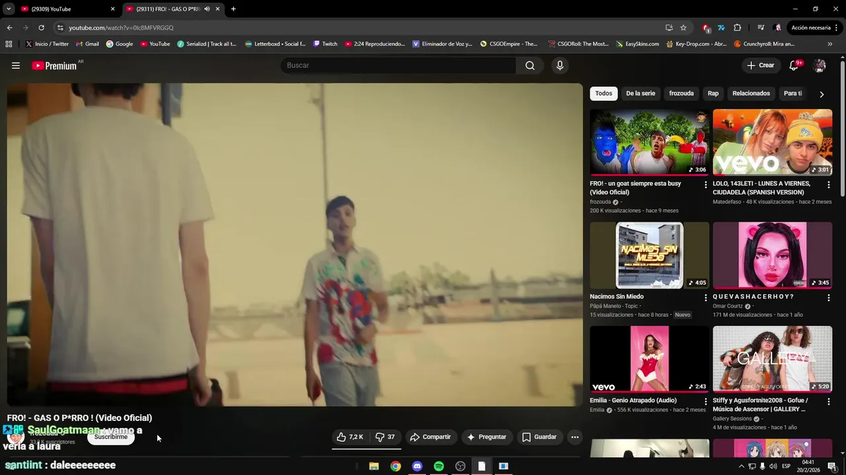Open File Explorer from the taskbar
The image size is (846, 475).
click(x=373, y=466)
